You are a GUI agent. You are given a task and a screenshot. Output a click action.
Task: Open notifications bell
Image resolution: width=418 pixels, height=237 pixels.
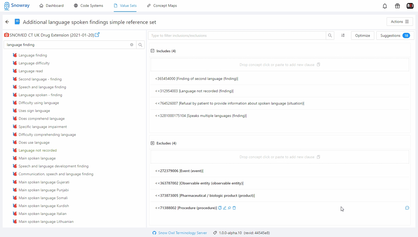coord(385,6)
